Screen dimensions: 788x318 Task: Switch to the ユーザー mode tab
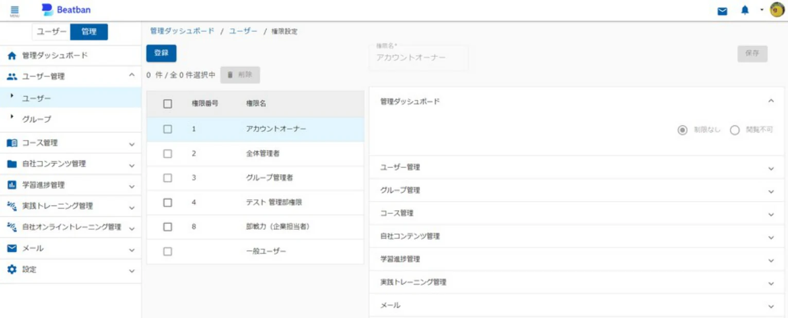pyautogui.click(x=51, y=32)
